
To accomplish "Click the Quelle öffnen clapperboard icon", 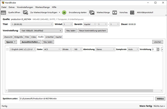I will click(3, 13).
